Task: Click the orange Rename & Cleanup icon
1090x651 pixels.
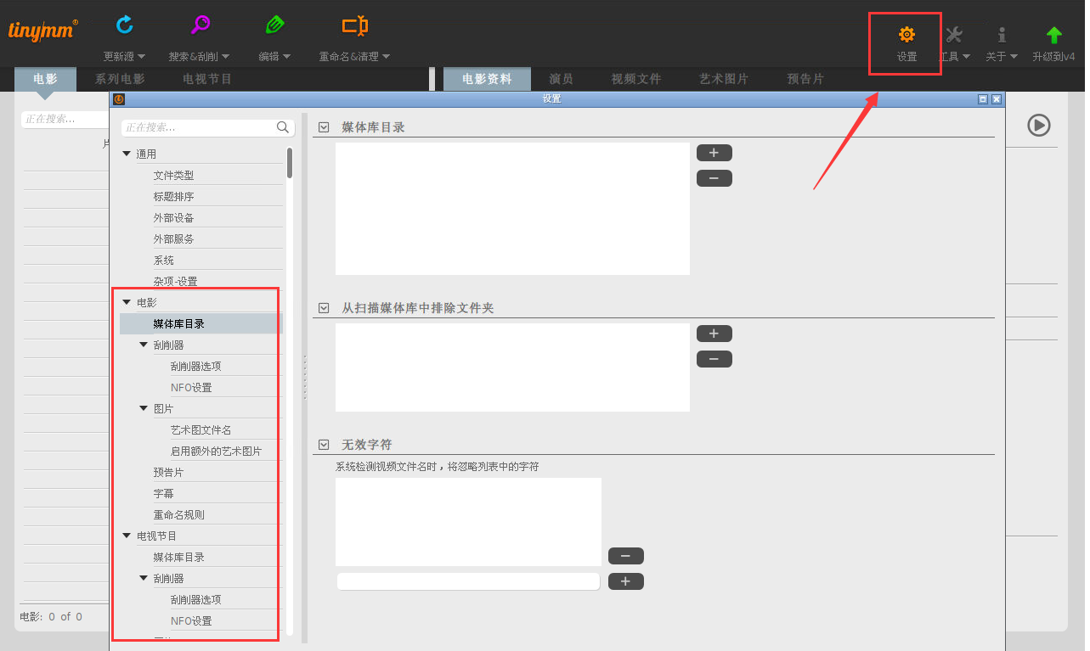Action: (354, 25)
